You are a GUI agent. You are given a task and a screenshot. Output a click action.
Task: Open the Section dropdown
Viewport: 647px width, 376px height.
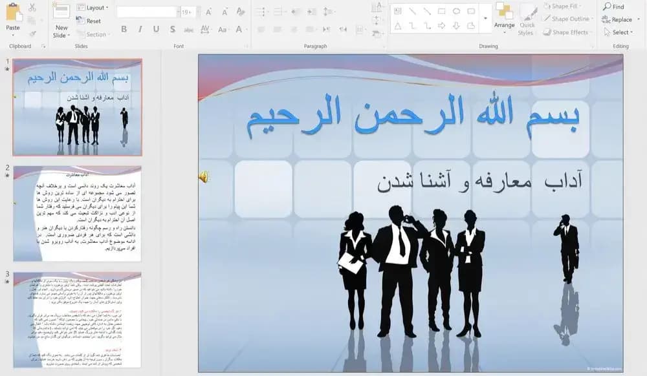point(93,35)
